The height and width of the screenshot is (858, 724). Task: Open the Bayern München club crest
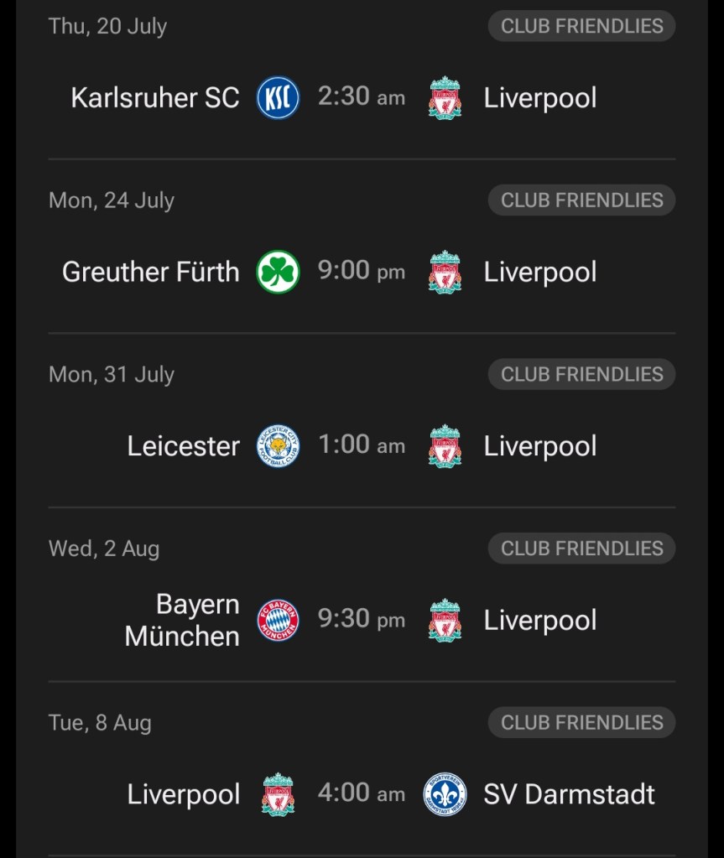[278, 621]
